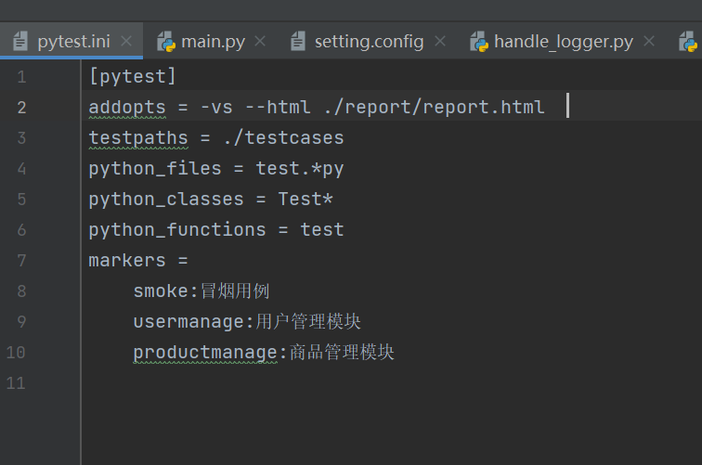Click line number 7 in the gutter
The image size is (702, 465).
tap(21, 261)
